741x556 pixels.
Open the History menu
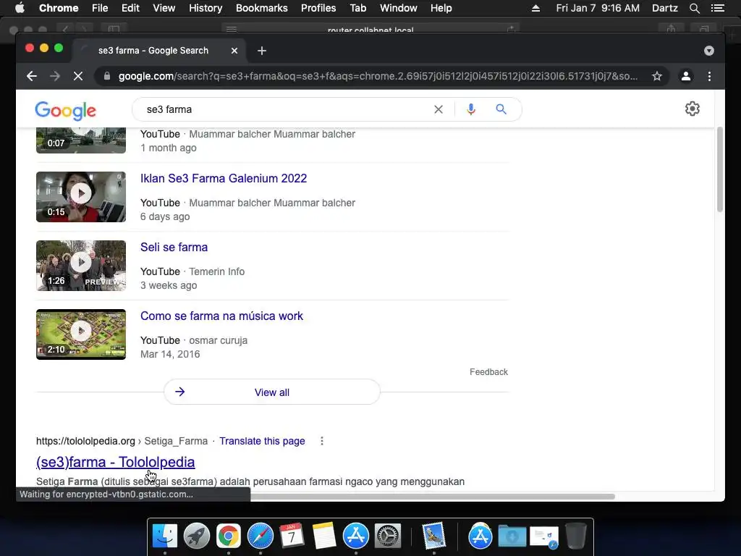206,8
